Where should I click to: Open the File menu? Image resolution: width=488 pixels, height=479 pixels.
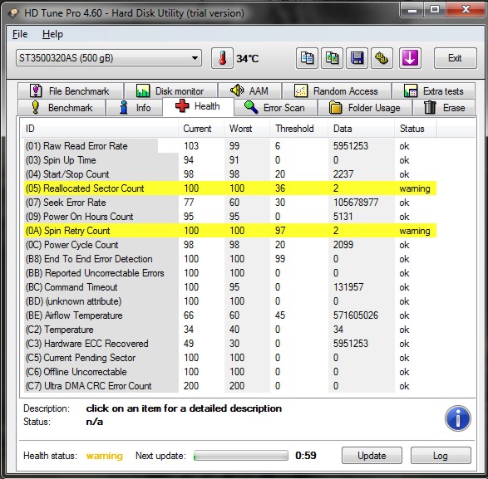pos(20,34)
